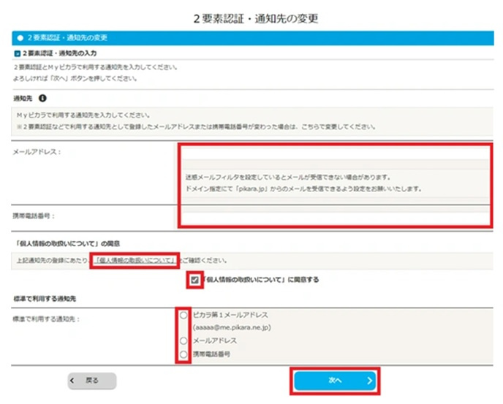Click the pikara.jp domain notice text
The image size is (503, 404).
tap(303, 188)
